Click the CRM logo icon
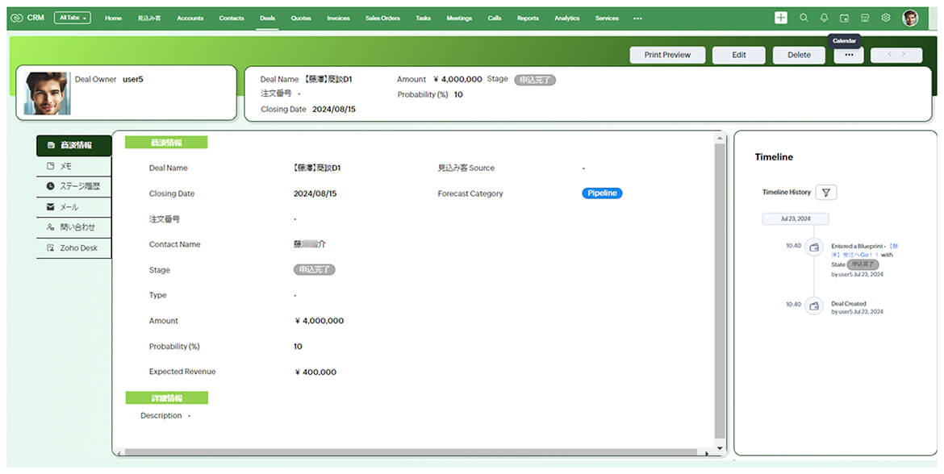944x474 pixels. click(17, 18)
